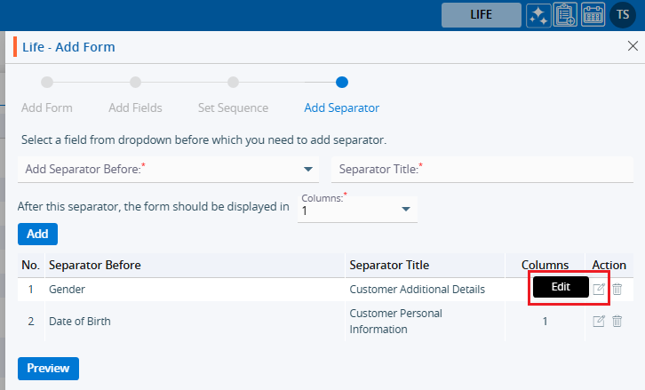Select the Add Separator step
This screenshot has width=645, height=390.
[x=342, y=83]
